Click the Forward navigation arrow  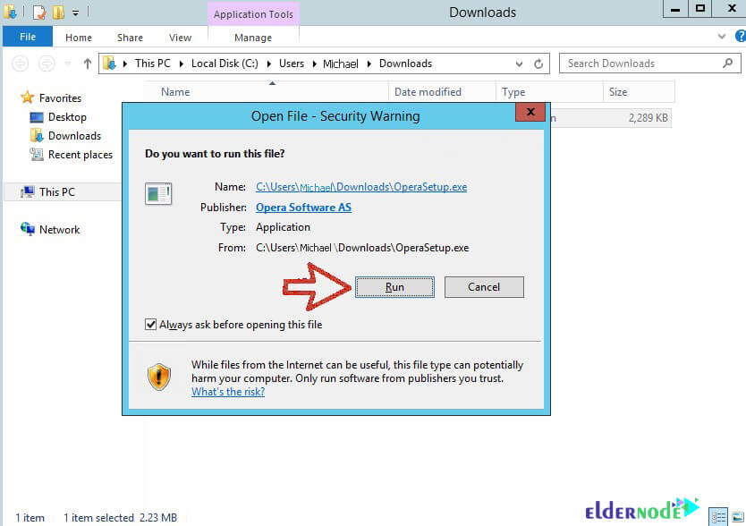pyautogui.click(x=47, y=64)
